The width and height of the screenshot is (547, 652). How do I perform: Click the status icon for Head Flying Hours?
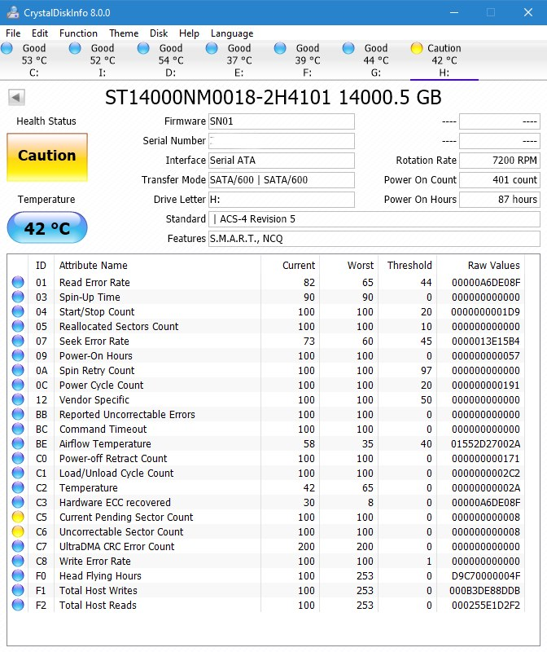point(18,575)
